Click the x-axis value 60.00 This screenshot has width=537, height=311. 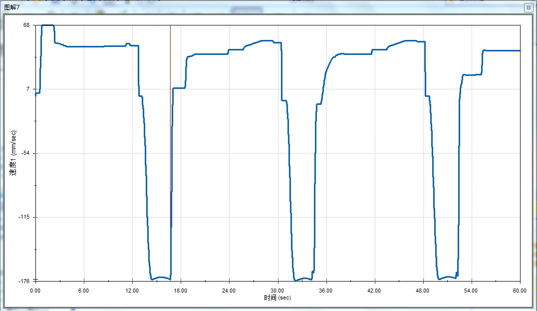pyautogui.click(x=520, y=291)
